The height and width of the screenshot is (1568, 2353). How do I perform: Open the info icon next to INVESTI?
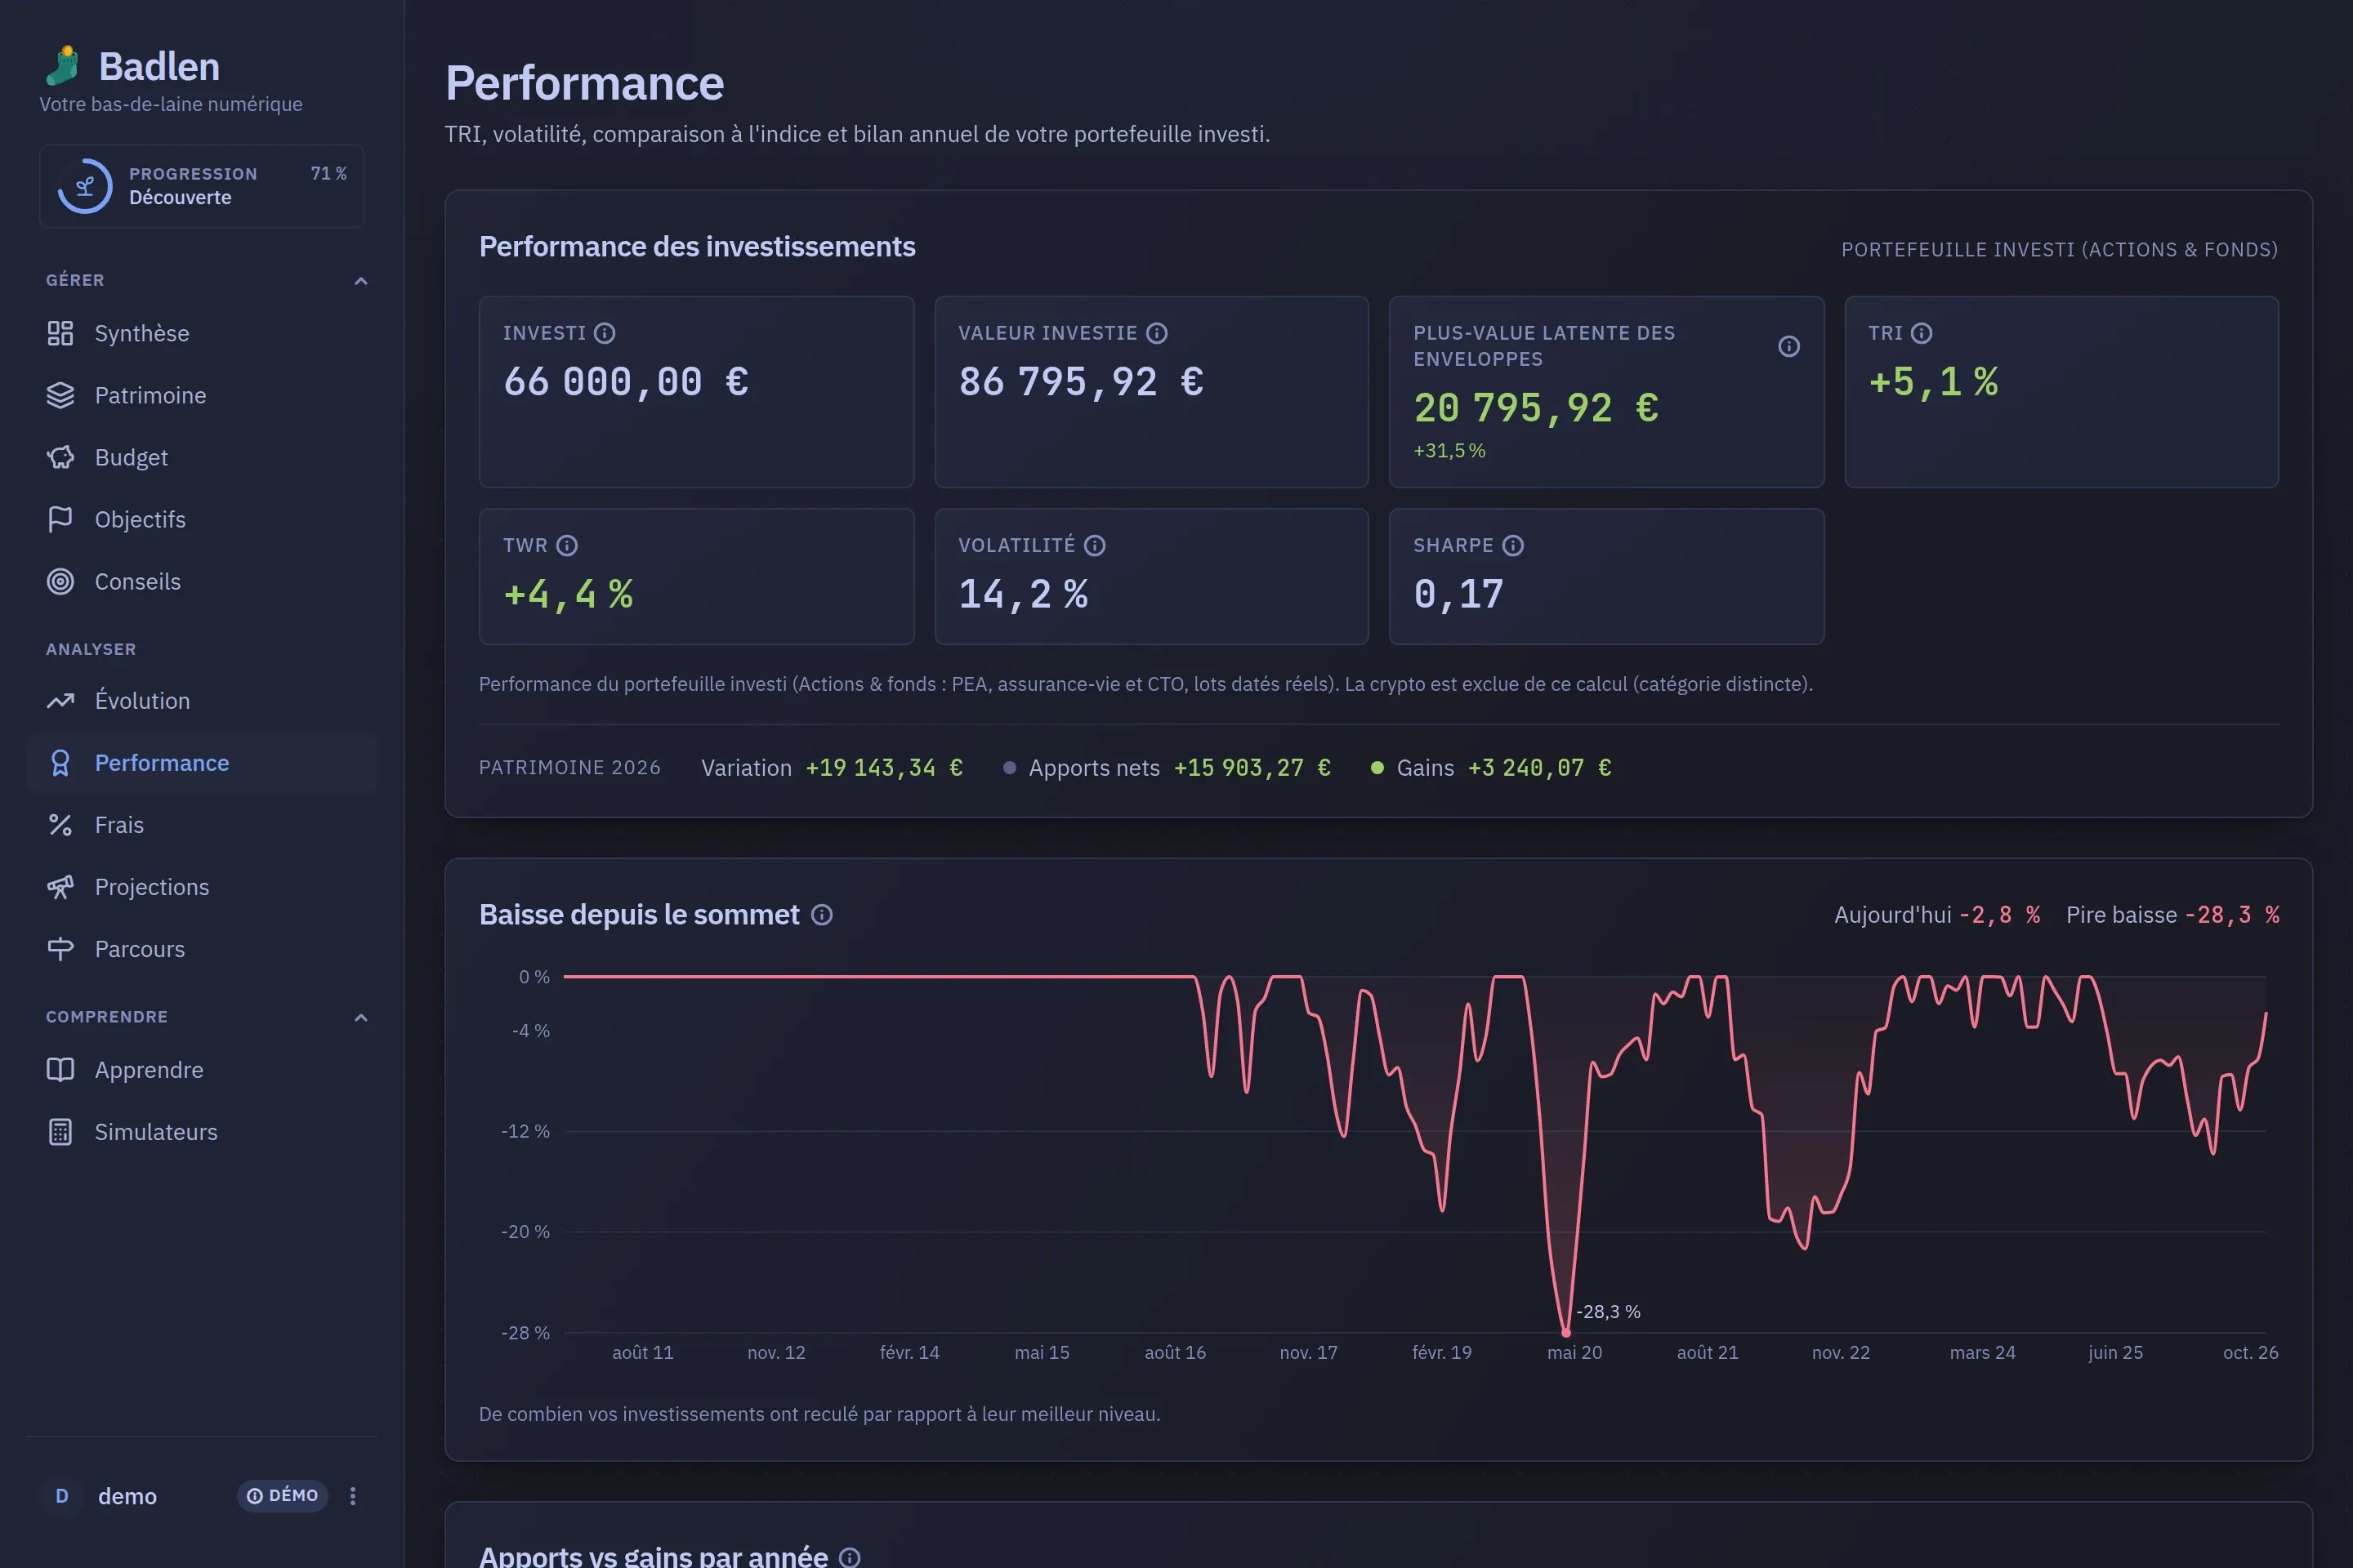click(x=605, y=333)
